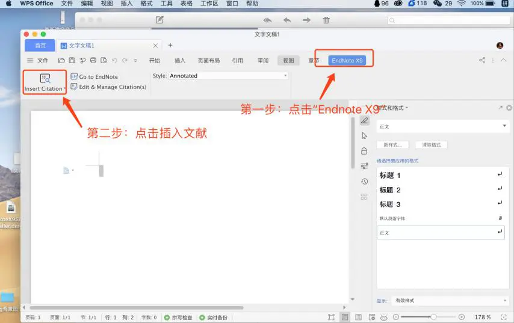Open the EndNote X9 ribbon tab
Viewport: 514px width, 323px height.
pos(347,61)
